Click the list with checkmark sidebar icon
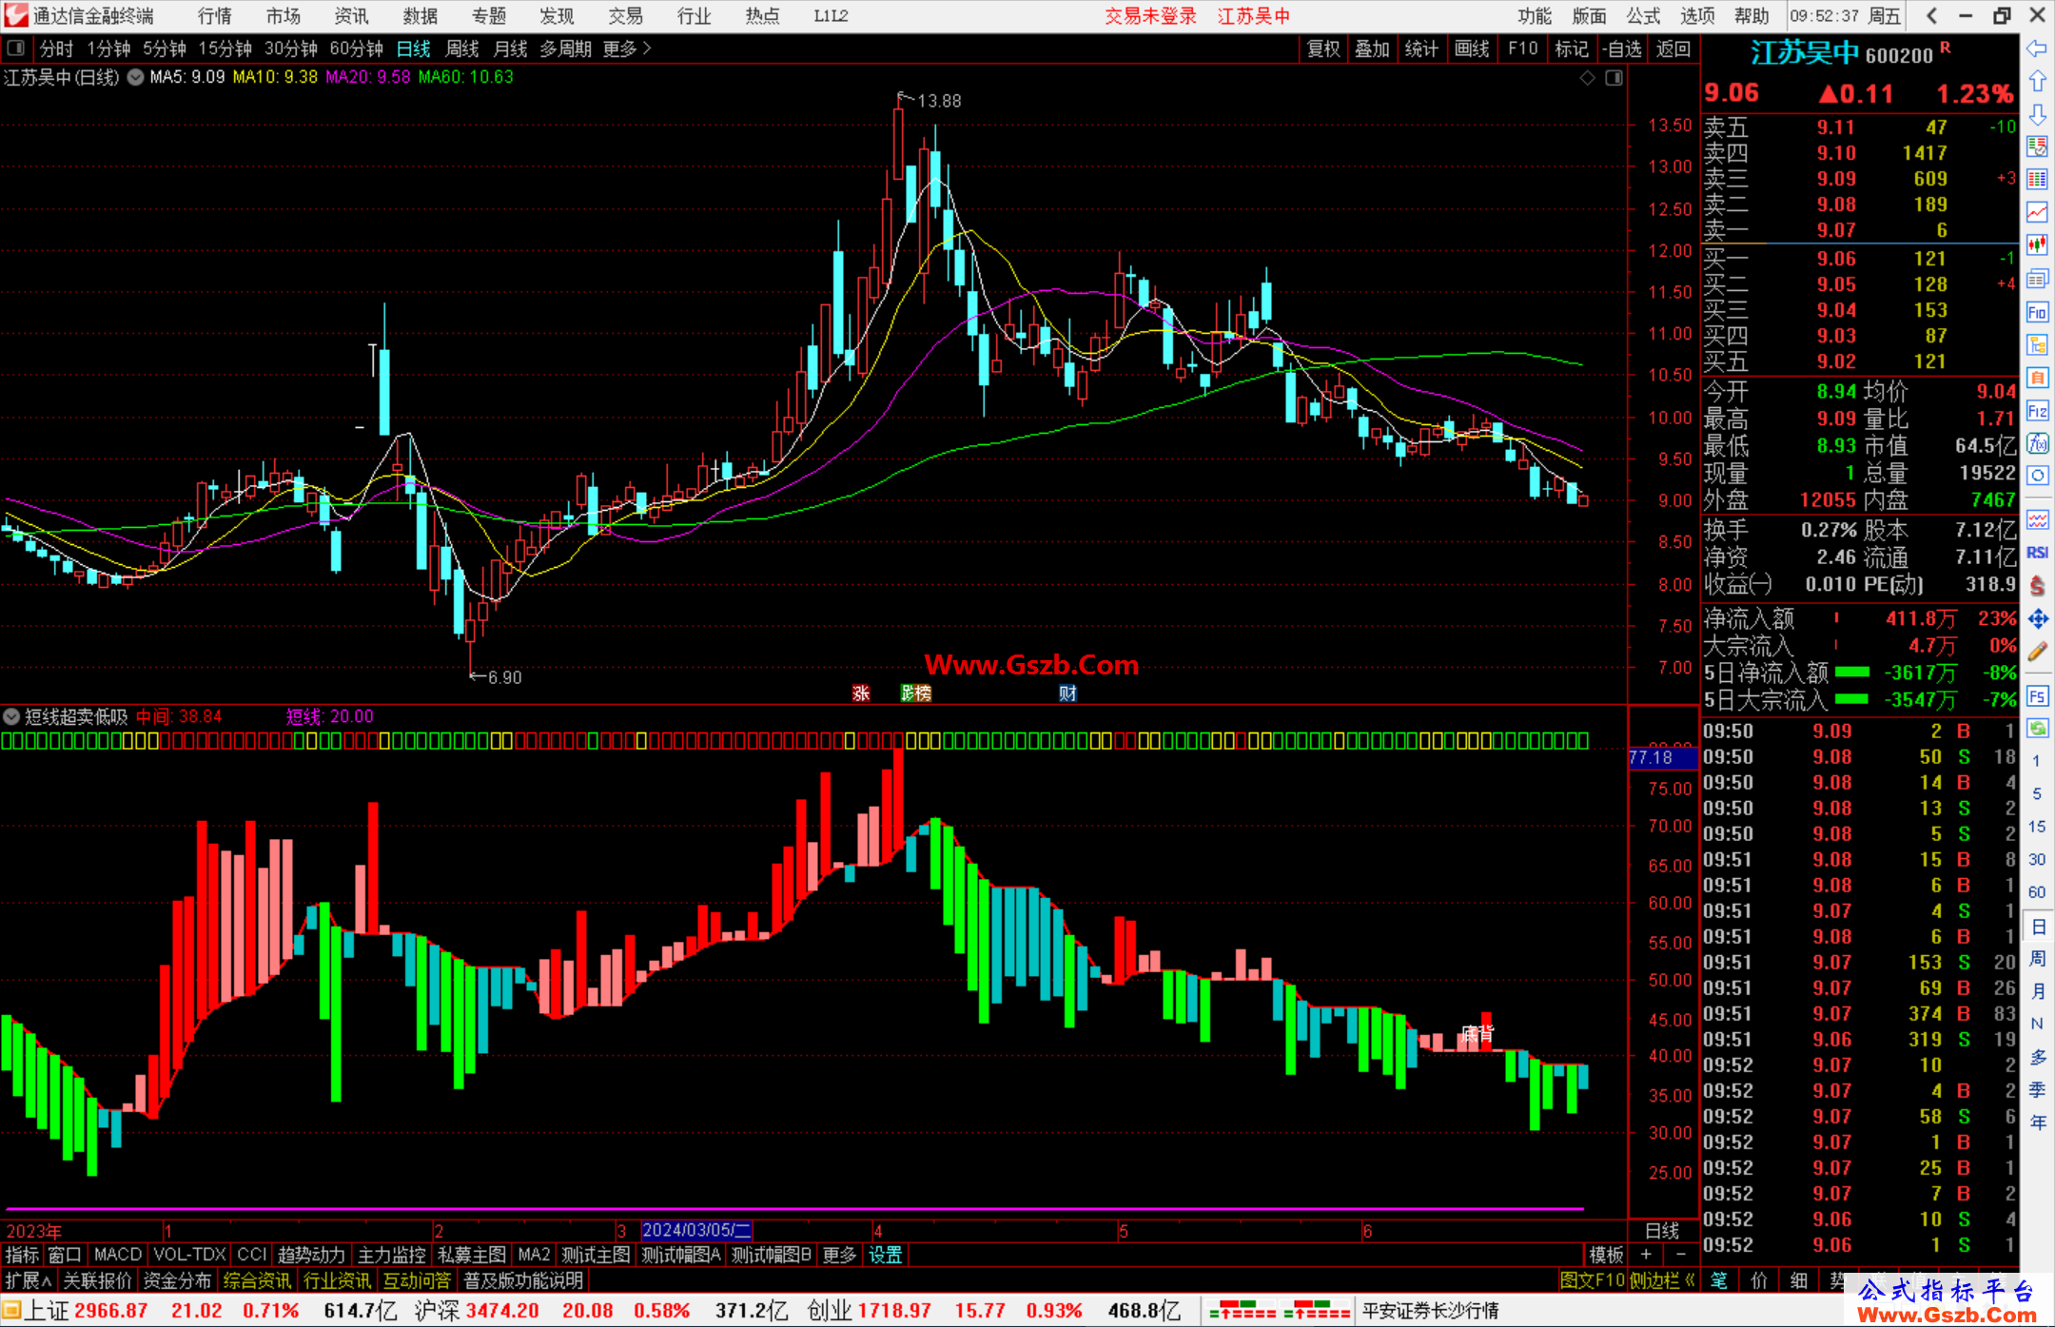Viewport: 2055px width, 1327px height. 2037,146
